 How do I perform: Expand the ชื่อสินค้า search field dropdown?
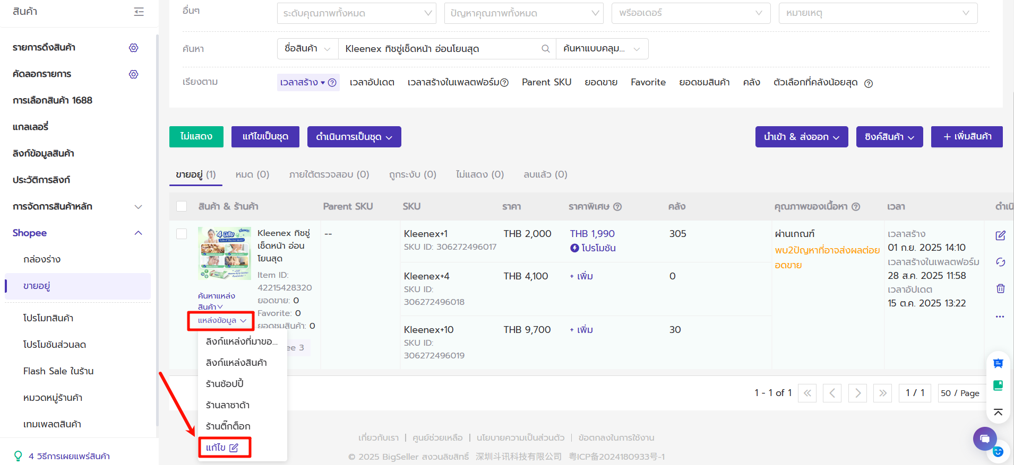click(x=307, y=49)
